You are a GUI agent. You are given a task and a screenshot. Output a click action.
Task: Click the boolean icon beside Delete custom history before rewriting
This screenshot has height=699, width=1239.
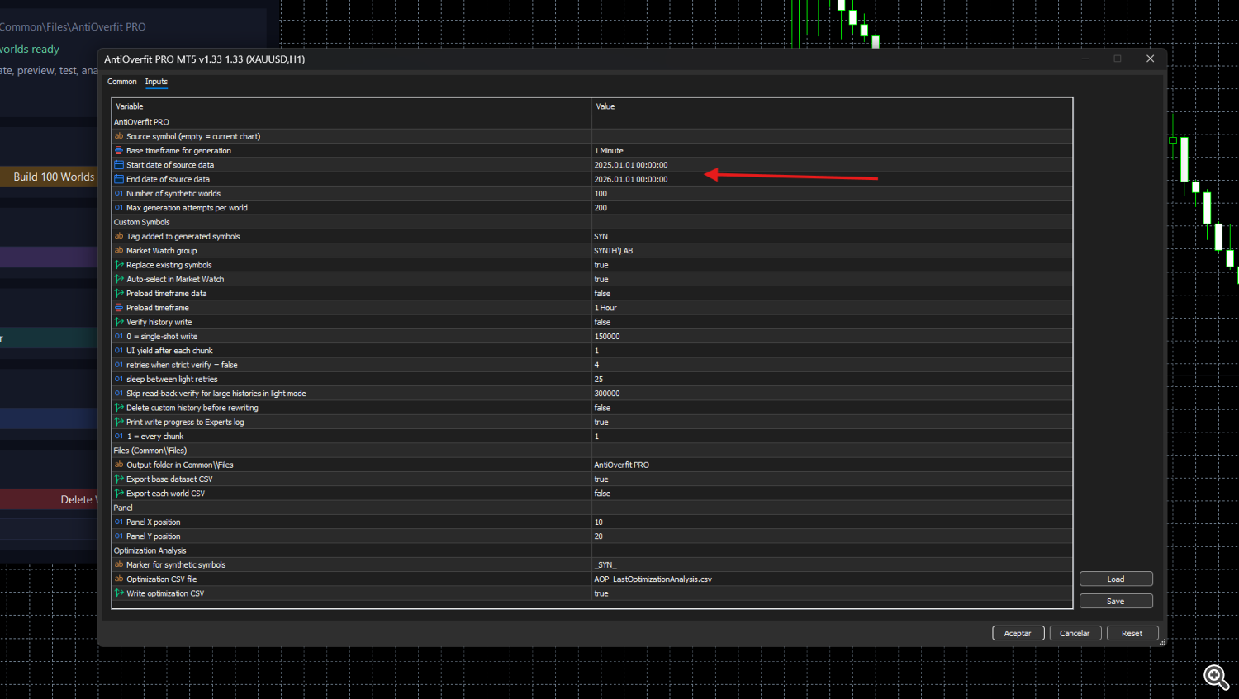[x=119, y=408]
